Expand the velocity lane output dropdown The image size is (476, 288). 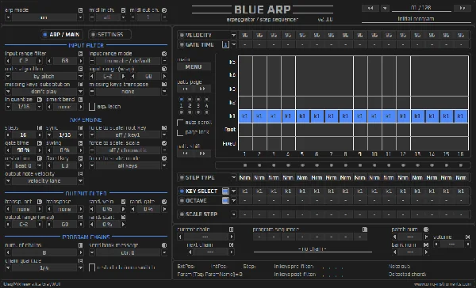click(80, 181)
